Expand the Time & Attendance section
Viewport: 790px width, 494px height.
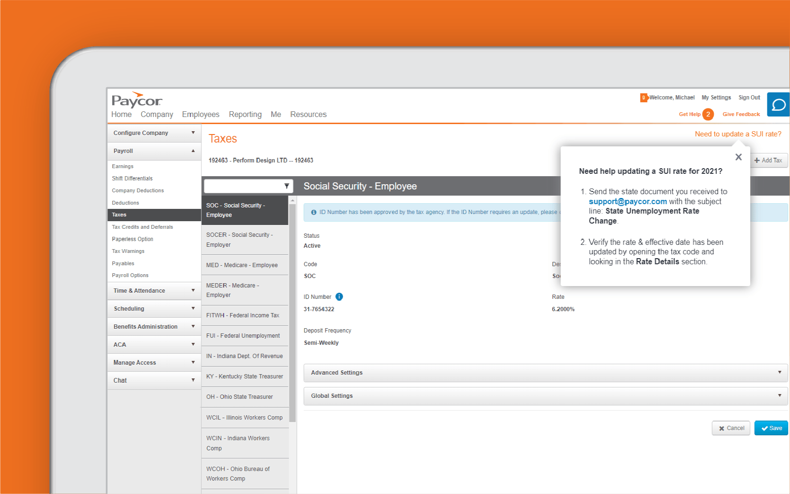point(154,291)
